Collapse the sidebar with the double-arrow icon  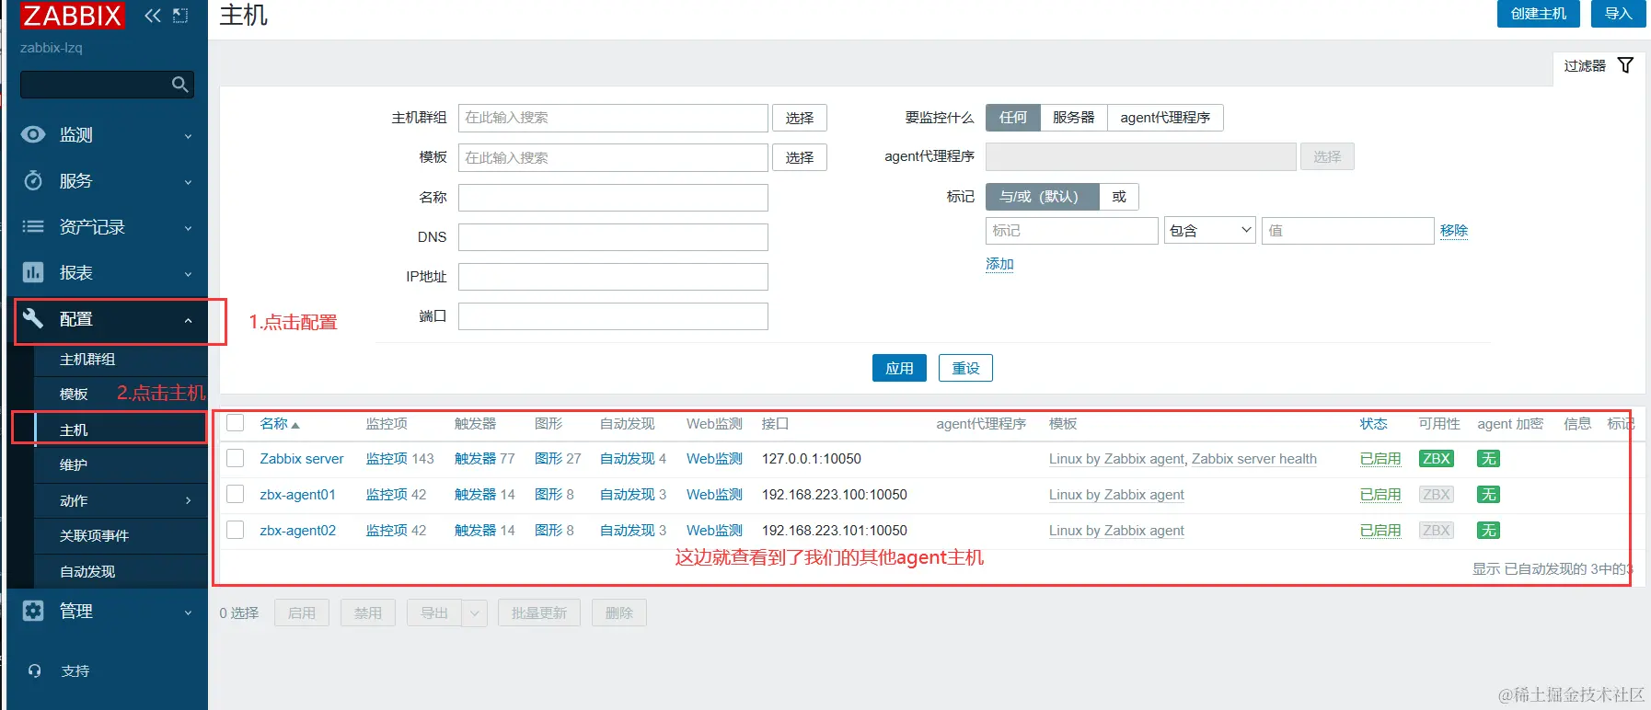pos(153,16)
